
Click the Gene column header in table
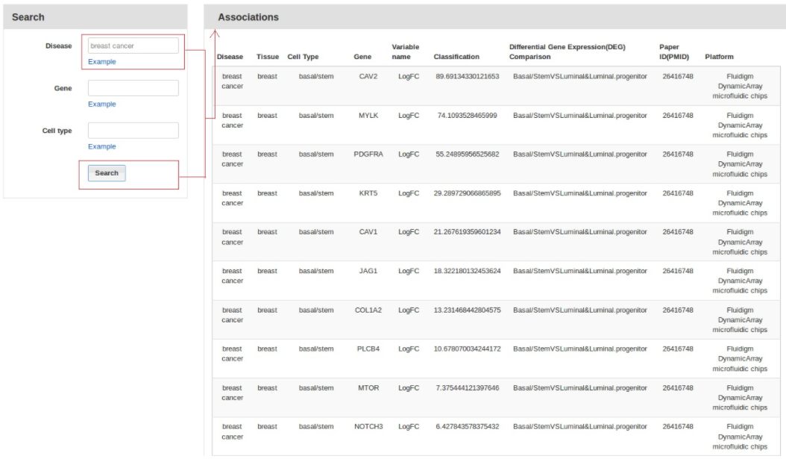[362, 57]
